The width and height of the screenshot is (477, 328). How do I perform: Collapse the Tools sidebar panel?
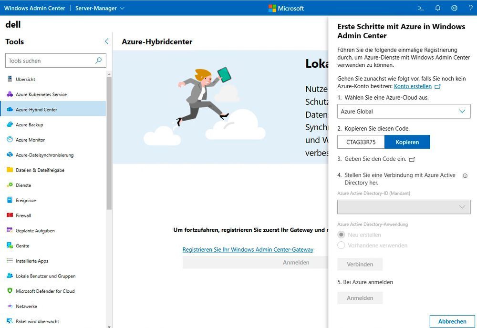coord(106,41)
